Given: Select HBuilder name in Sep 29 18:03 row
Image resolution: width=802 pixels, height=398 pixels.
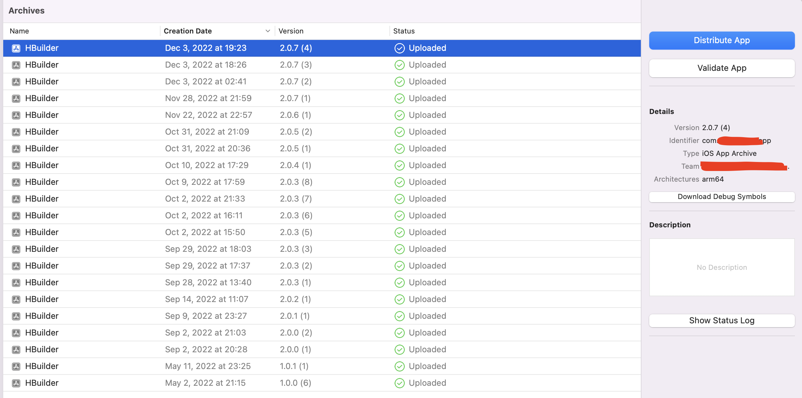Looking at the screenshot, I should coord(42,249).
